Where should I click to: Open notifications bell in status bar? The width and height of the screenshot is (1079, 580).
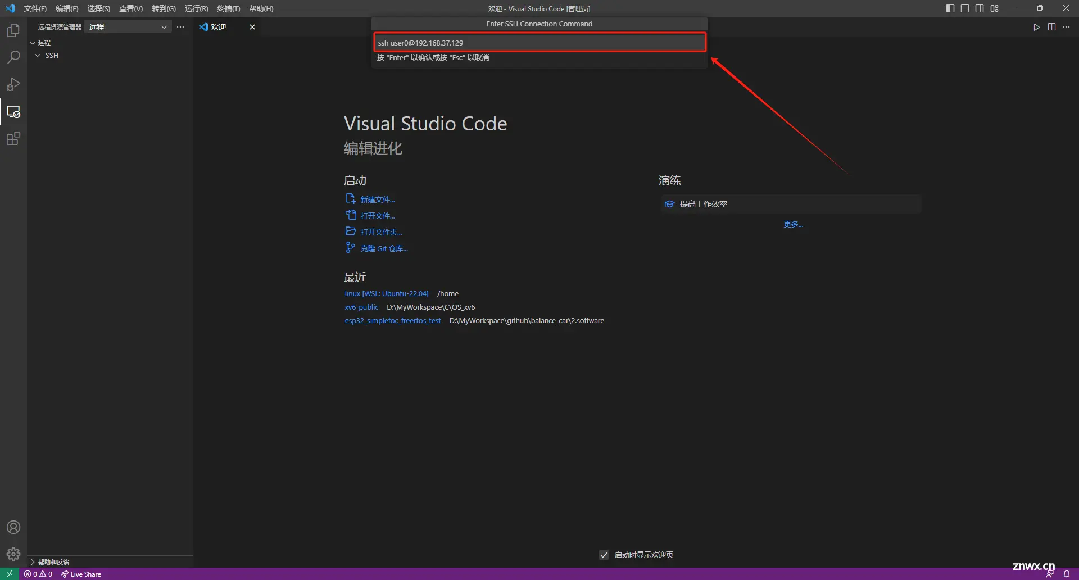(1067, 574)
